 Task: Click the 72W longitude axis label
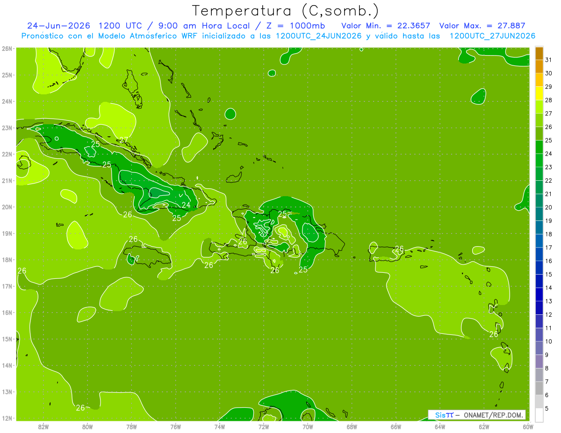click(264, 426)
